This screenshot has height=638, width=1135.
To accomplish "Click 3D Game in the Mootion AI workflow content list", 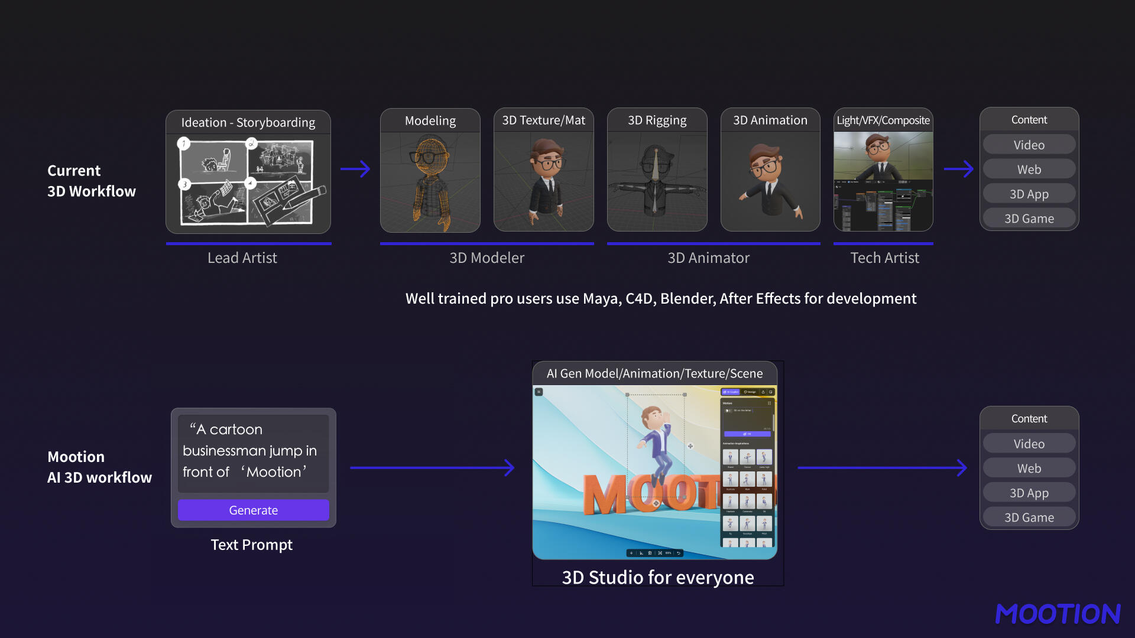I will click(1029, 517).
